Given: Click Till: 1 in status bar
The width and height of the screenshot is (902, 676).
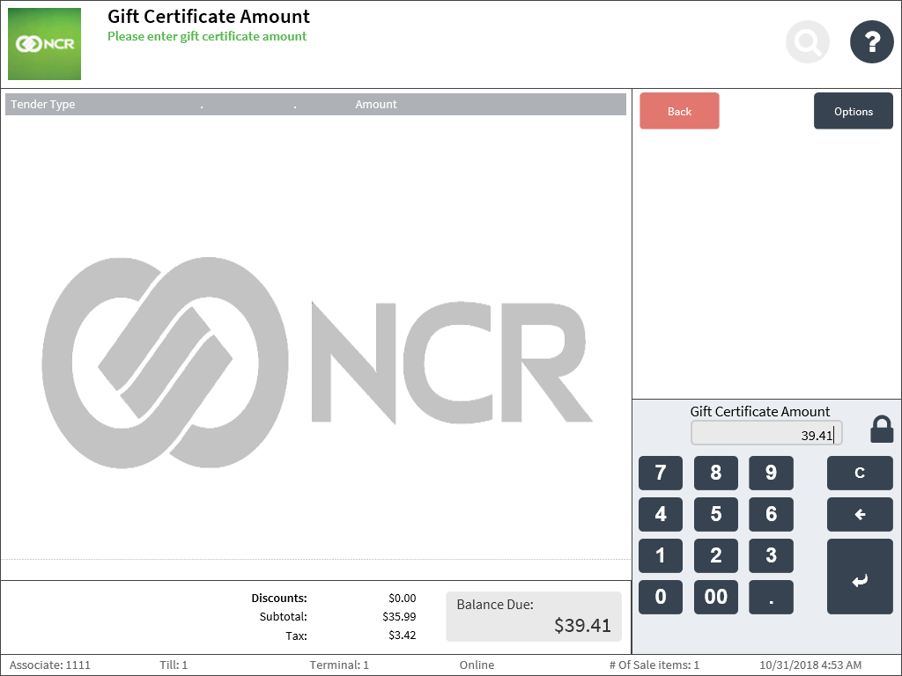Looking at the screenshot, I should [x=174, y=665].
